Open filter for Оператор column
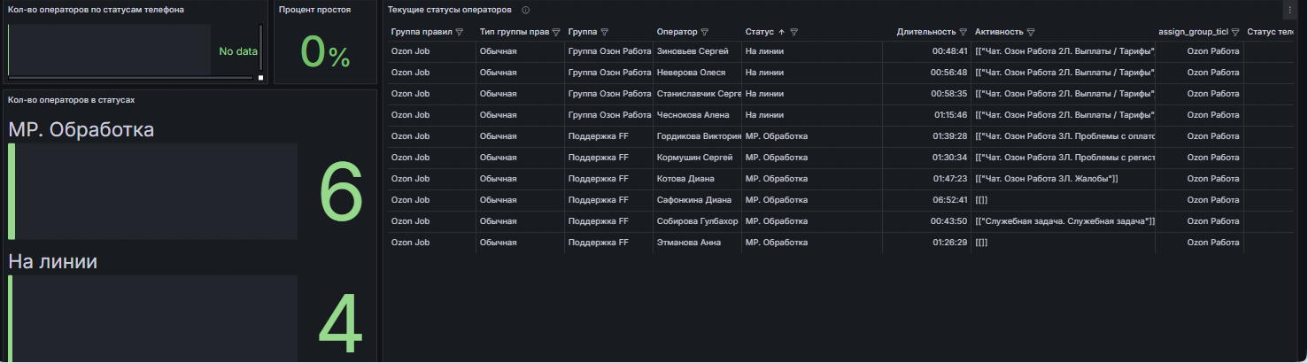 [704, 32]
